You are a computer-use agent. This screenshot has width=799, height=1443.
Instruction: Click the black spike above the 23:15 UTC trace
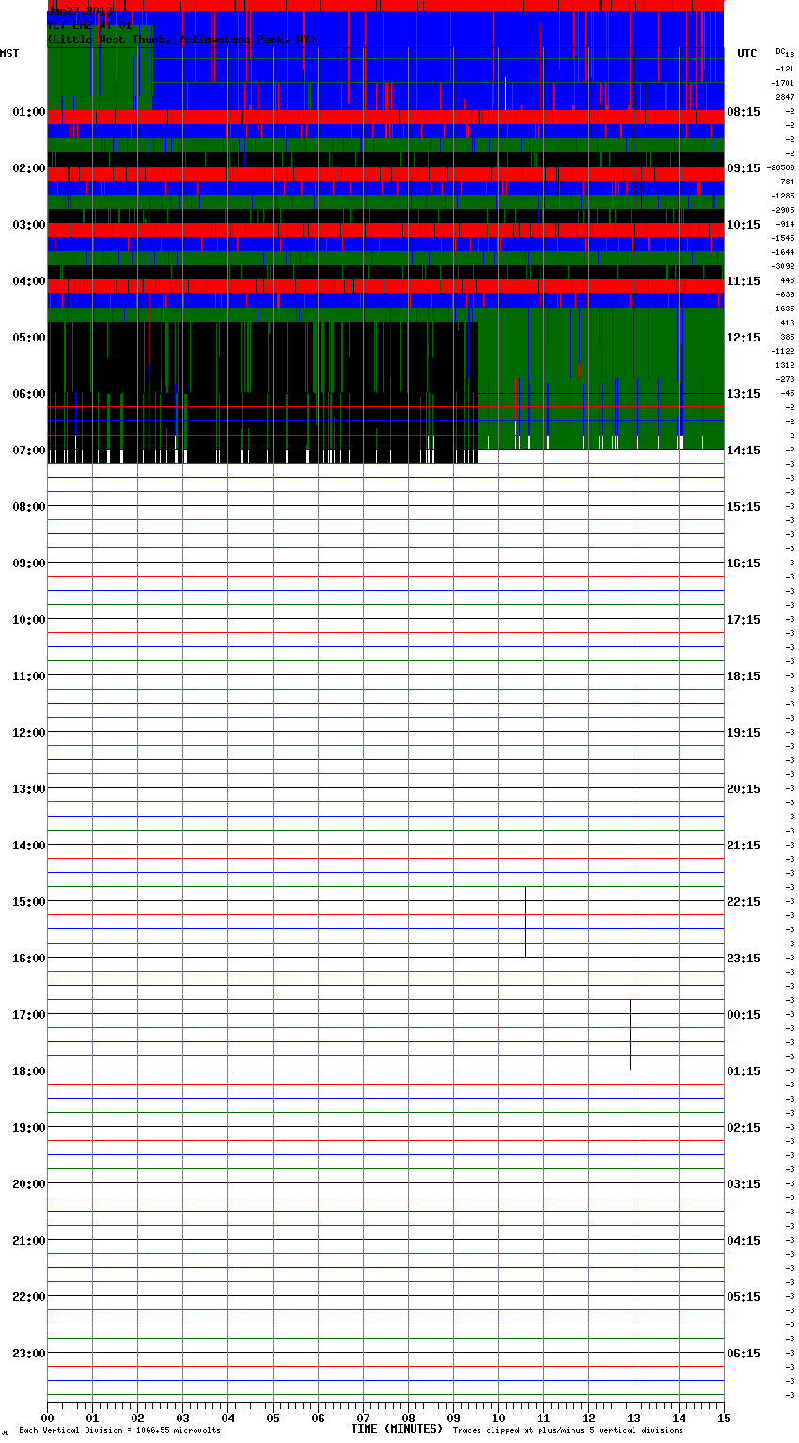pos(525,922)
